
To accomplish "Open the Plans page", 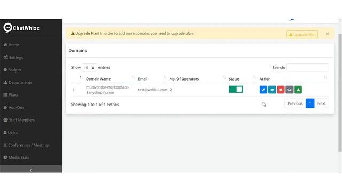I will pyautogui.click(x=11, y=95).
